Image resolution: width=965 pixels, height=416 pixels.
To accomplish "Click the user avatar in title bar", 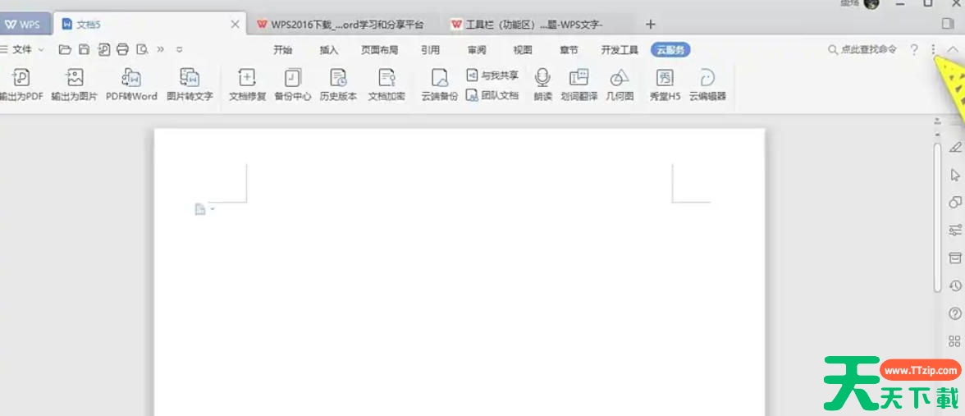I will 871,3.
